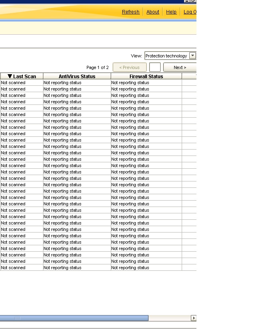Select the top row's Firewall Status cell
The height and width of the screenshot is (331, 255).
146,83
